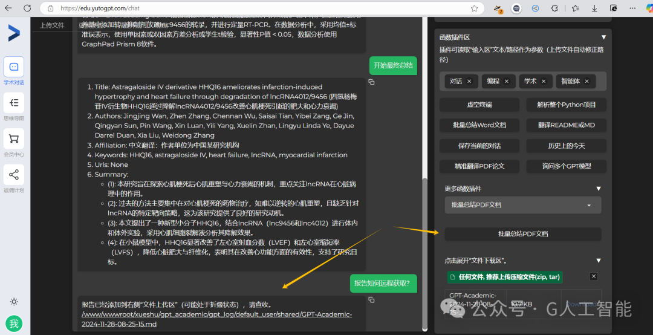653x335 pixels.
Task: Open the 思维导图 mind map icon
Action: pos(14,103)
